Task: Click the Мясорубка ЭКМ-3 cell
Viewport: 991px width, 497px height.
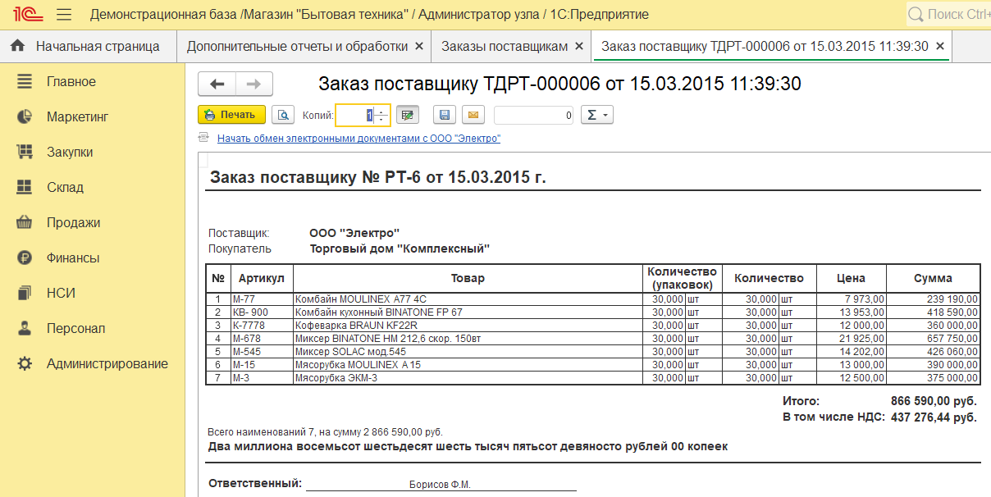Action: (x=468, y=378)
